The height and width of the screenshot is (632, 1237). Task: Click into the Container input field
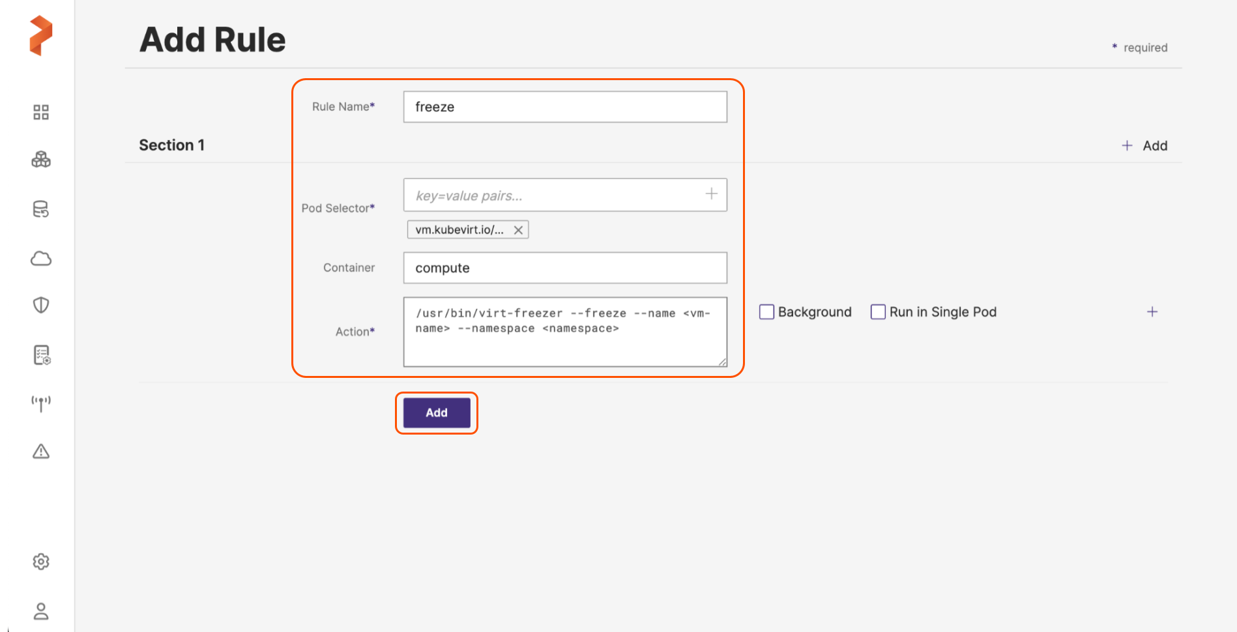tap(565, 268)
